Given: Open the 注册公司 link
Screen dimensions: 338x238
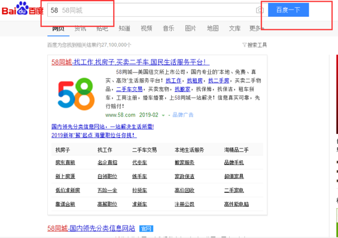Looking at the screenshot, I should point(184,204).
